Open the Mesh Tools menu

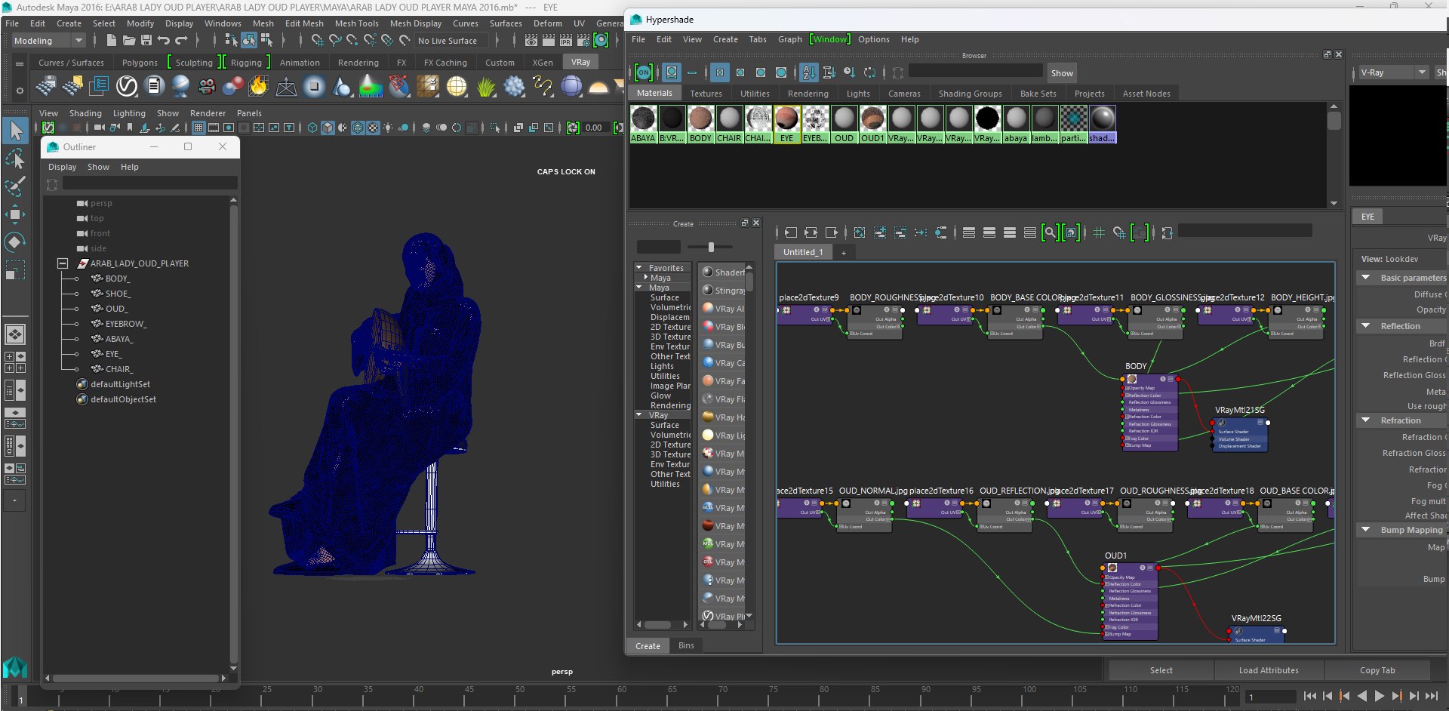(x=356, y=23)
